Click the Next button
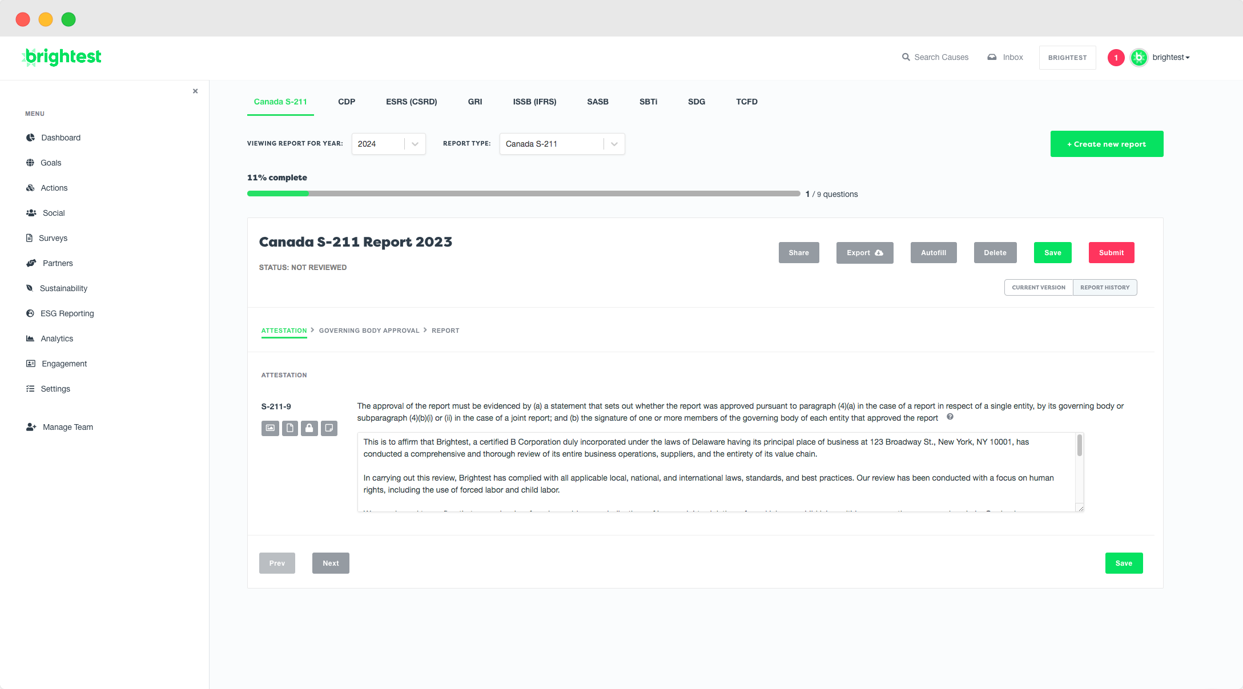 coord(331,563)
